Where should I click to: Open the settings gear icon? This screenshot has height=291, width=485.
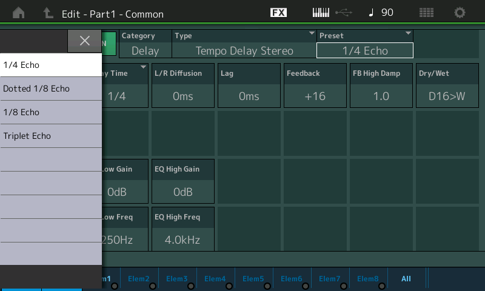tap(460, 13)
